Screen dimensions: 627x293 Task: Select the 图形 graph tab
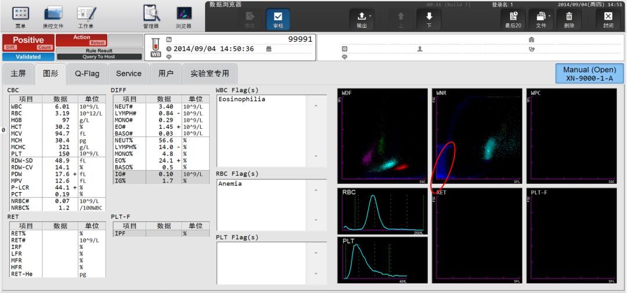point(51,74)
